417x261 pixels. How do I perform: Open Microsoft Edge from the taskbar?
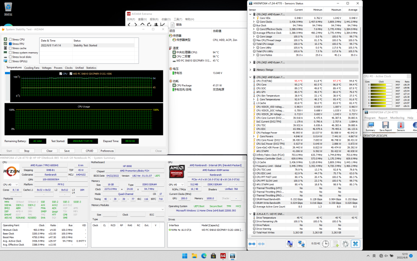click(203, 256)
